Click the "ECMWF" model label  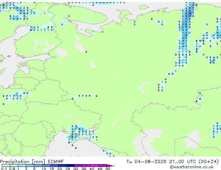(56, 162)
